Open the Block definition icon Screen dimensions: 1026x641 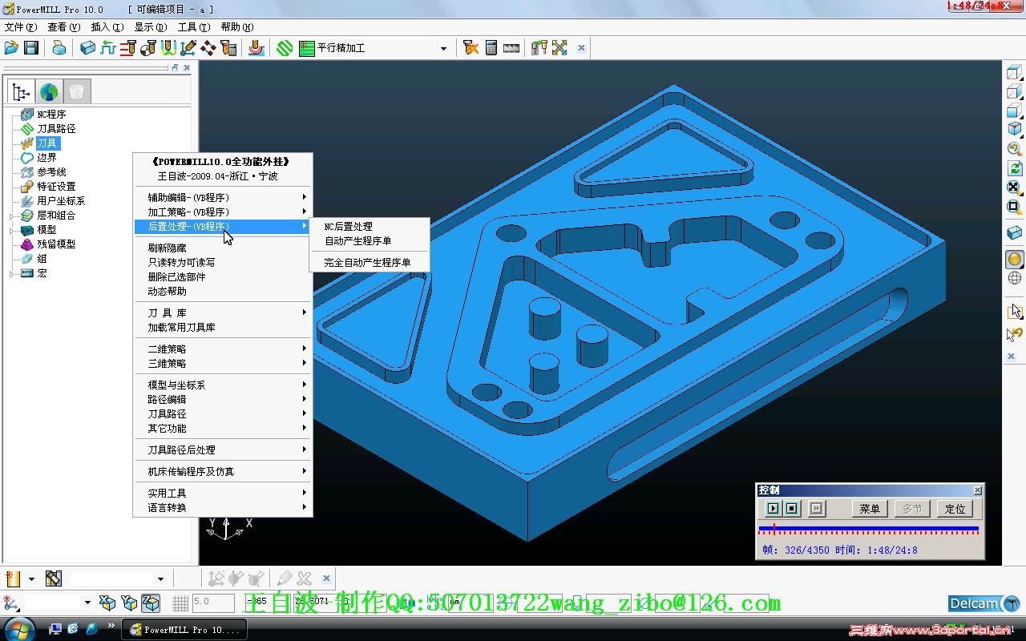click(x=87, y=48)
